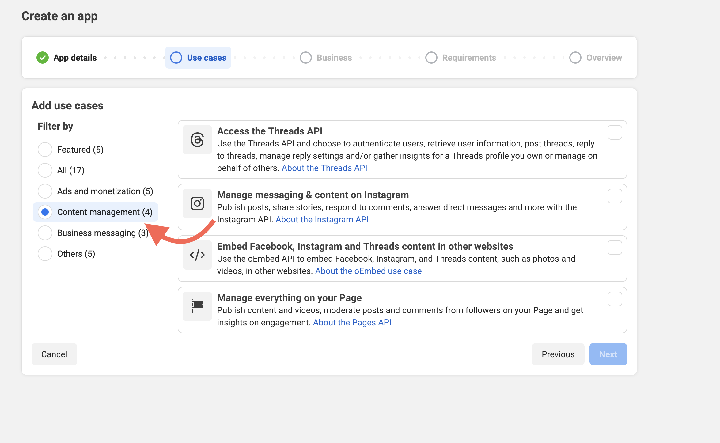720x443 pixels.
Task: Click the oEmbed code brackets icon
Action: 197,255
